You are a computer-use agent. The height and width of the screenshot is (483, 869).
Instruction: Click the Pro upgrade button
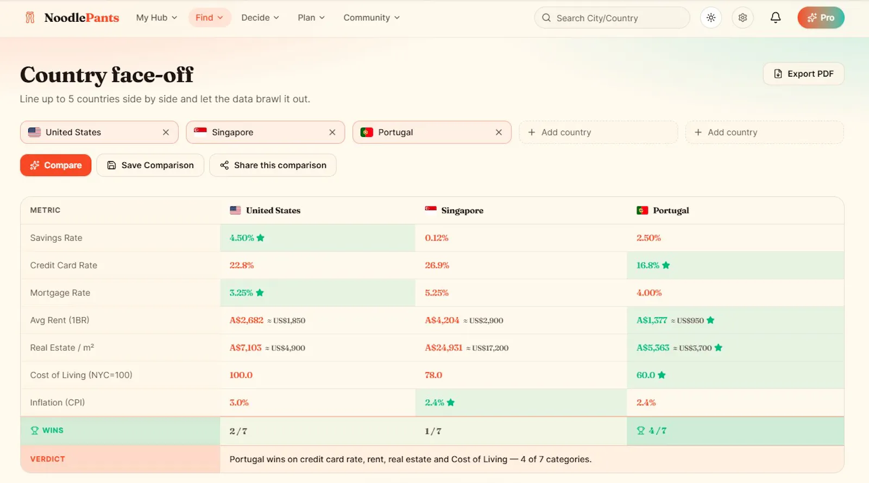point(821,18)
